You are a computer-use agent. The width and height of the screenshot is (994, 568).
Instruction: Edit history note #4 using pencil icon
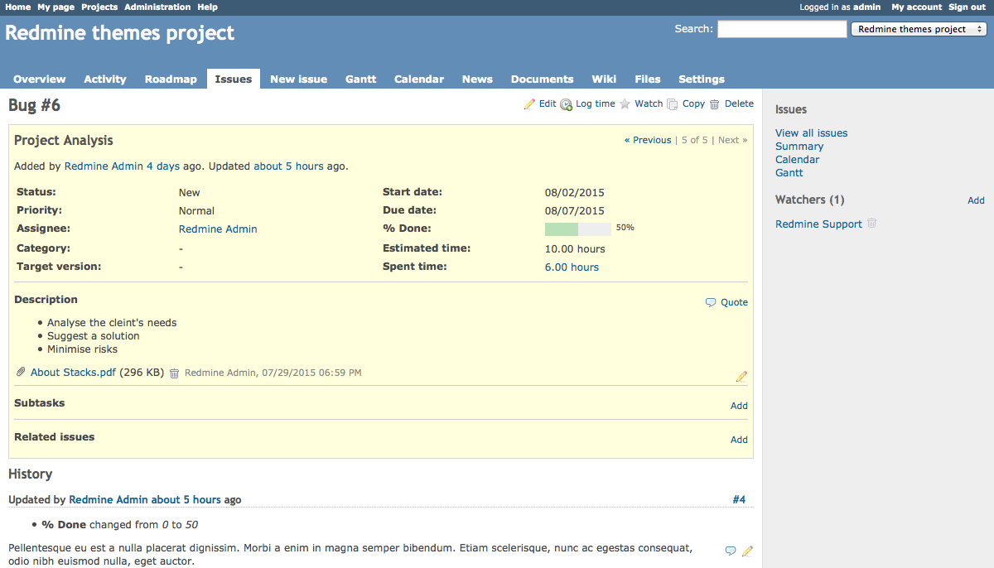pyautogui.click(x=748, y=551)
